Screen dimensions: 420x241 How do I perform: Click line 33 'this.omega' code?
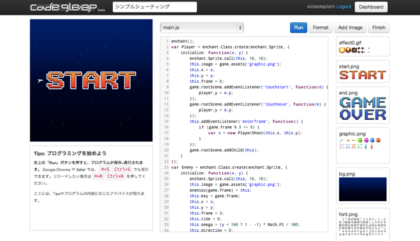(x=245, y=225)
